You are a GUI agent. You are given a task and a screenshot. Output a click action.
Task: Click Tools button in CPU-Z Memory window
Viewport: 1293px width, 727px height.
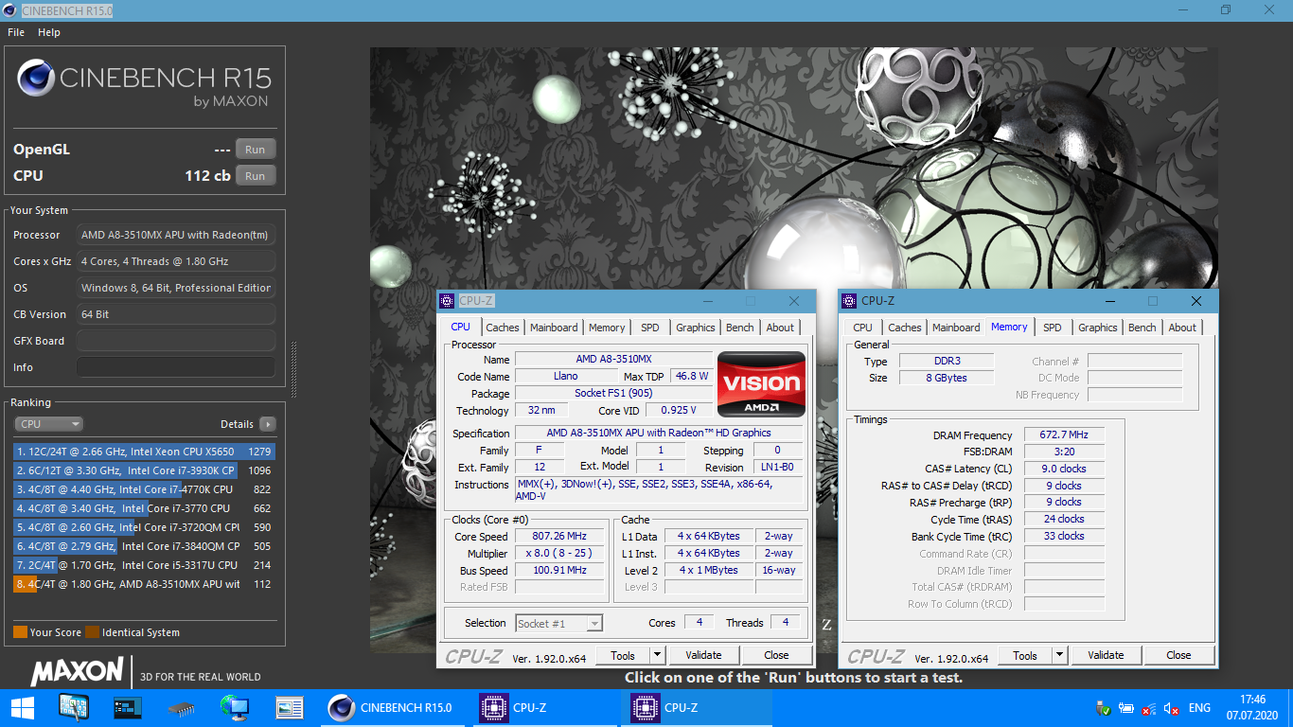point(1025,655)
